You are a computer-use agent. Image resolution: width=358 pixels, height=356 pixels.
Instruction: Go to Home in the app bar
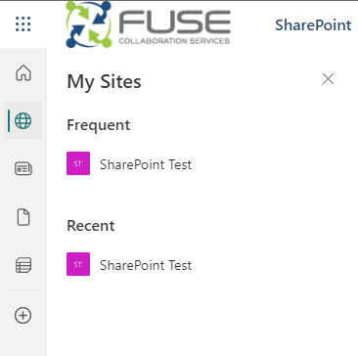coord(23,72)
